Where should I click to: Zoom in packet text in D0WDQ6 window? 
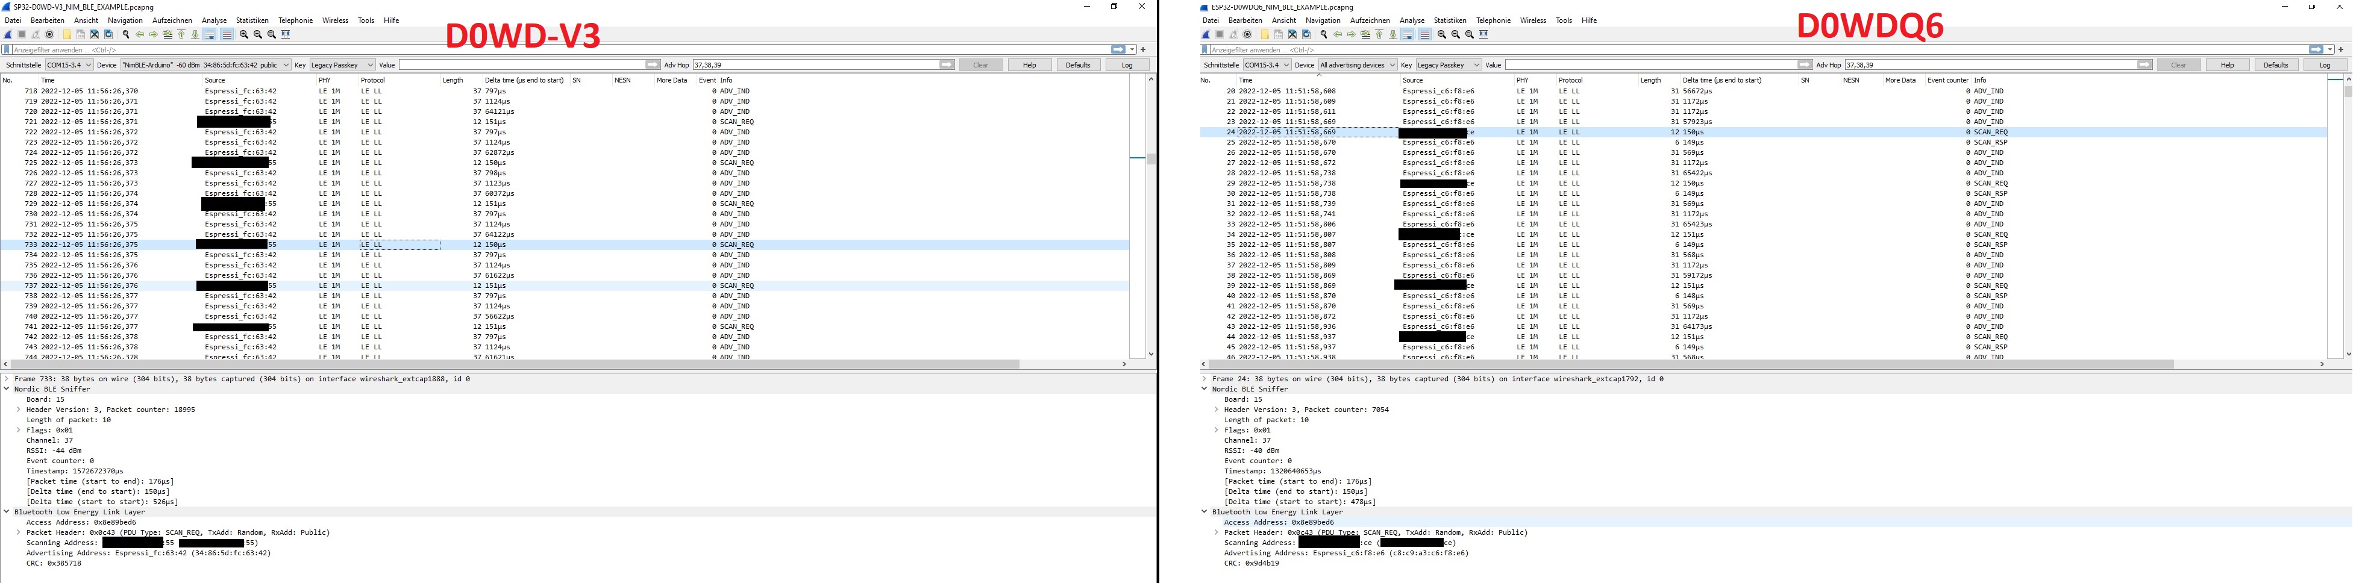[x=1443, y=34]
